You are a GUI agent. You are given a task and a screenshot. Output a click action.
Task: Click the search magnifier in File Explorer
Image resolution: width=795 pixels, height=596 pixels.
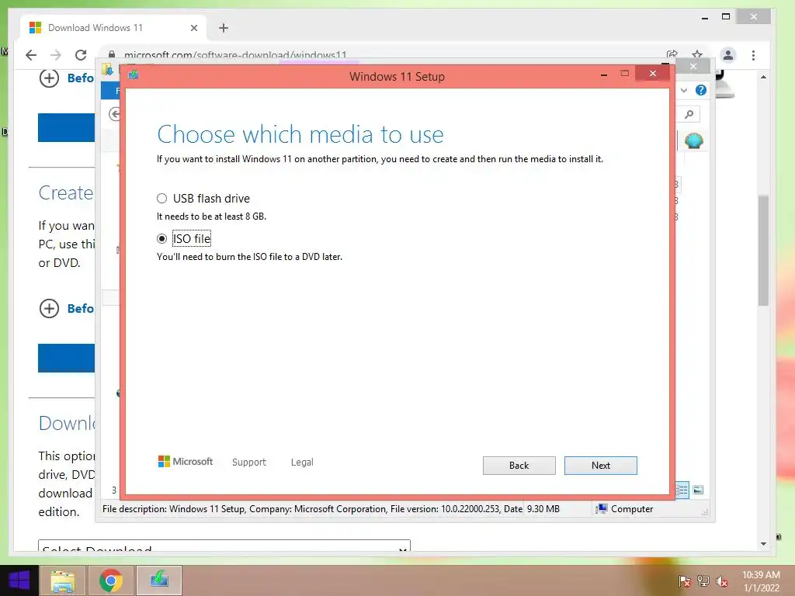(x=689, y=115)
